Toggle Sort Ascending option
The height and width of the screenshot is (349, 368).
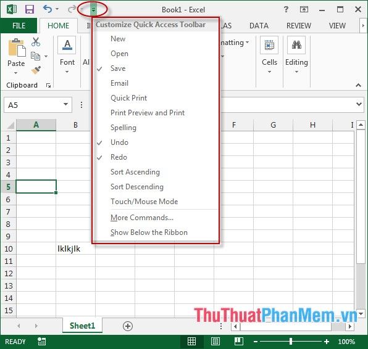(156, 172)
